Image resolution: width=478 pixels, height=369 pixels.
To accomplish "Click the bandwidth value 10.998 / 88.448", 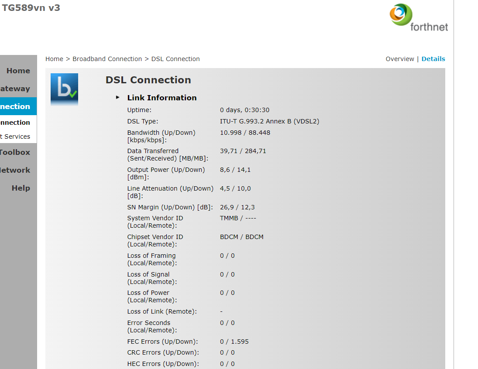I will 245,133.
